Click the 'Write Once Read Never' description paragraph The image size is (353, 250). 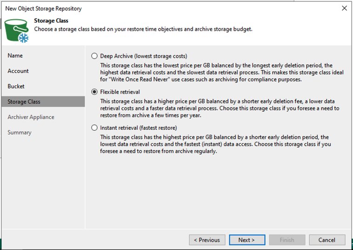222,72
